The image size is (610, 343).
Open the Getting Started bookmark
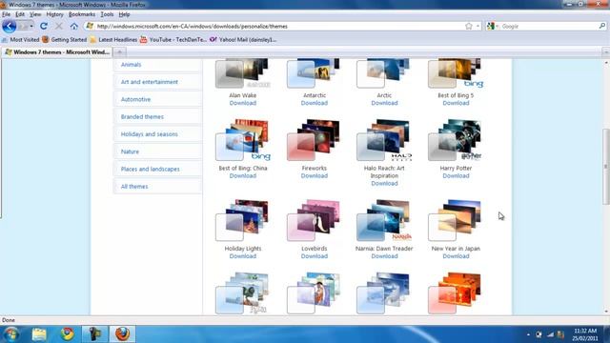(65, 40)
